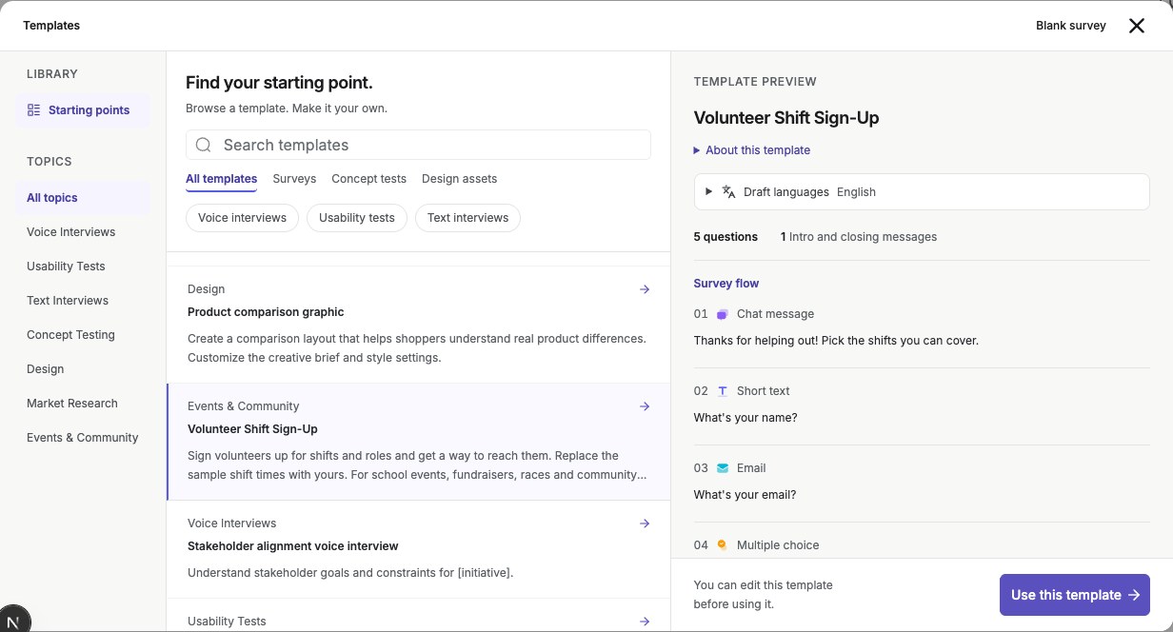Click the search magnifier icon
Screen dimensions: 1173x632
click(203, 145)
